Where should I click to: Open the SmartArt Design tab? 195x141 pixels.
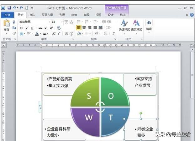click(x=111, y=15)
